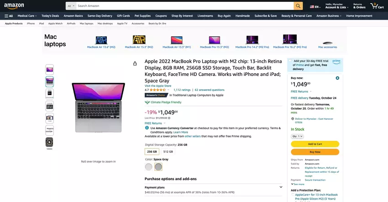The image size is (388, 202).
Task: Select the Buy new radio option
Action: coord(337,78)
